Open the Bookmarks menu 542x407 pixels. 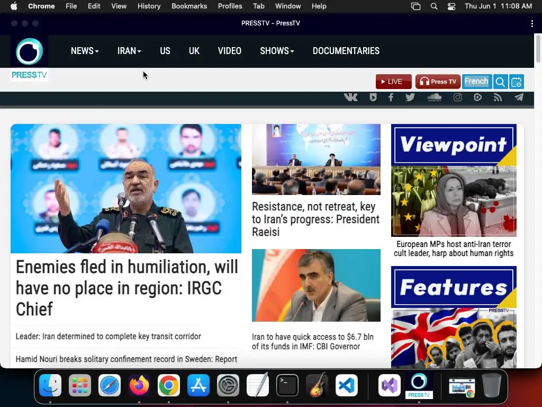(189, 6)
